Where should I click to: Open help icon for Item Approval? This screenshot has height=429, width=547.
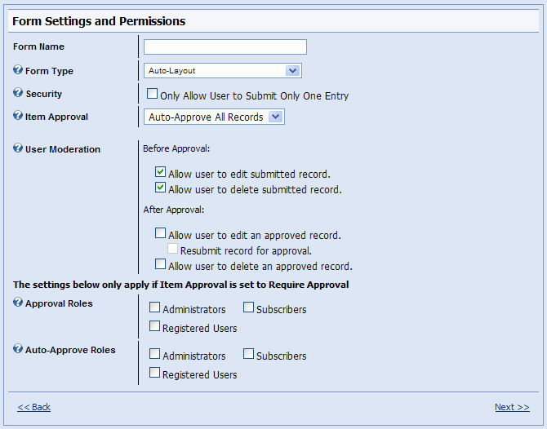(18, 115)
